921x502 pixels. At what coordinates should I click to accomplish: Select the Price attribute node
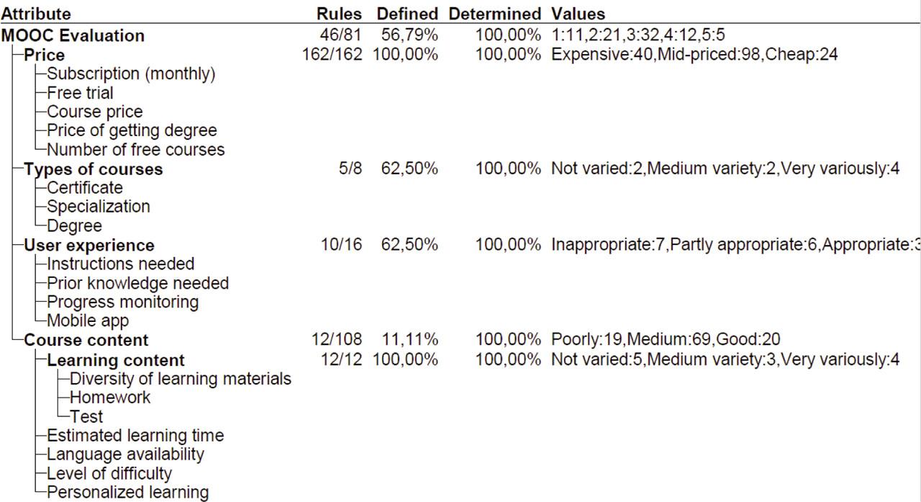tap(45, 55)
